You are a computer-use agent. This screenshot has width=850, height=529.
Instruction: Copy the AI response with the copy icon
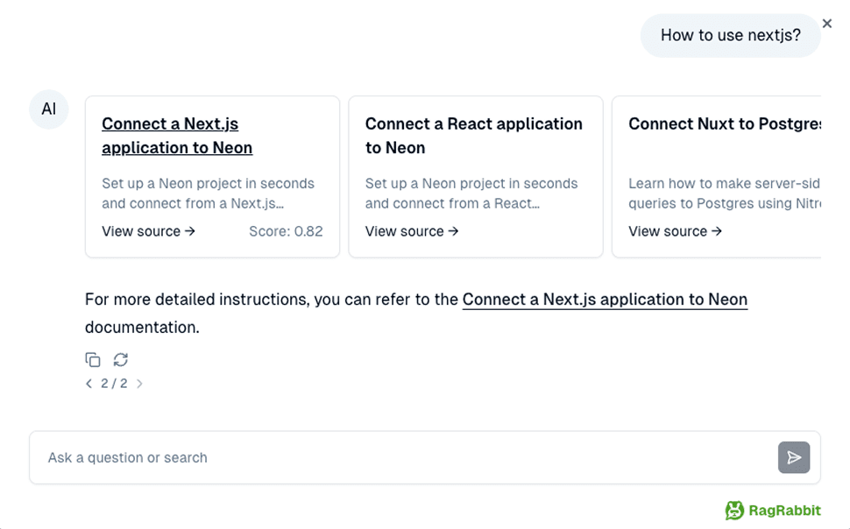coord(93,360)
